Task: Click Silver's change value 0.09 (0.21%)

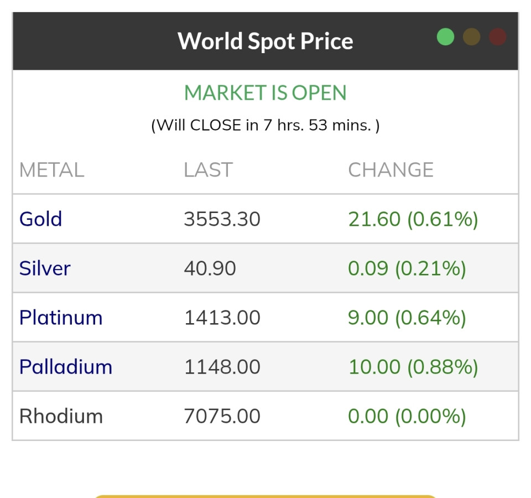Action: click(407, 268)
